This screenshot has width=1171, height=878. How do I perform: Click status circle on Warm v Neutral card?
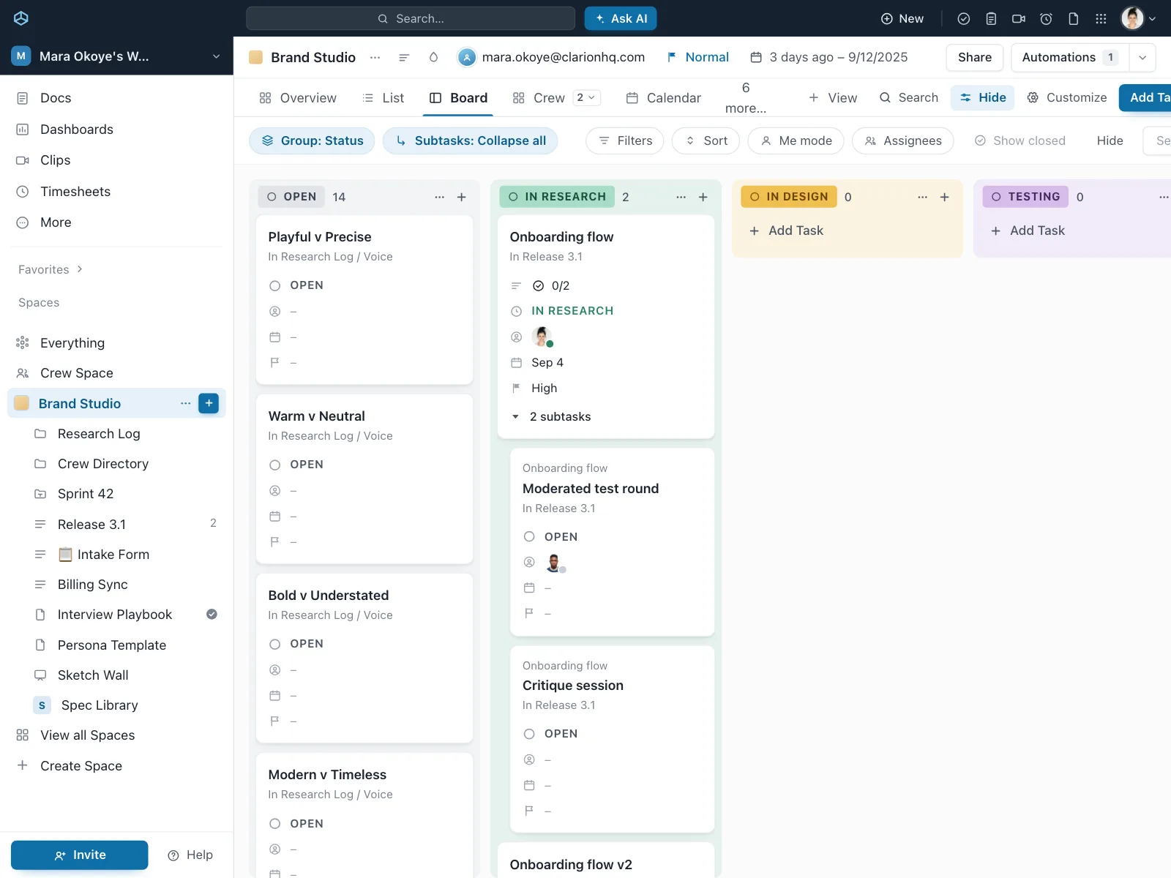tap(274, 465)
